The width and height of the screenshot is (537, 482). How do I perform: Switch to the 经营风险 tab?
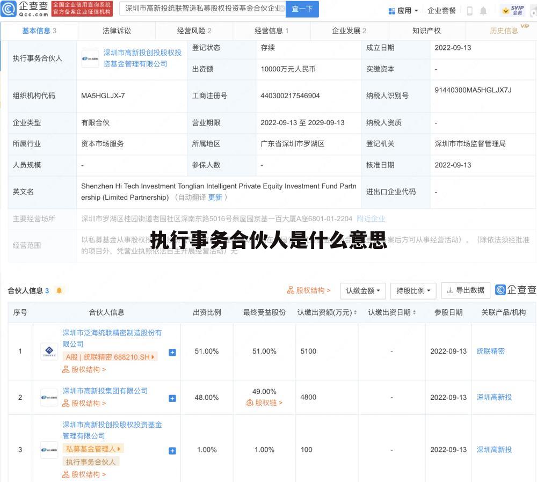(194, 31)
